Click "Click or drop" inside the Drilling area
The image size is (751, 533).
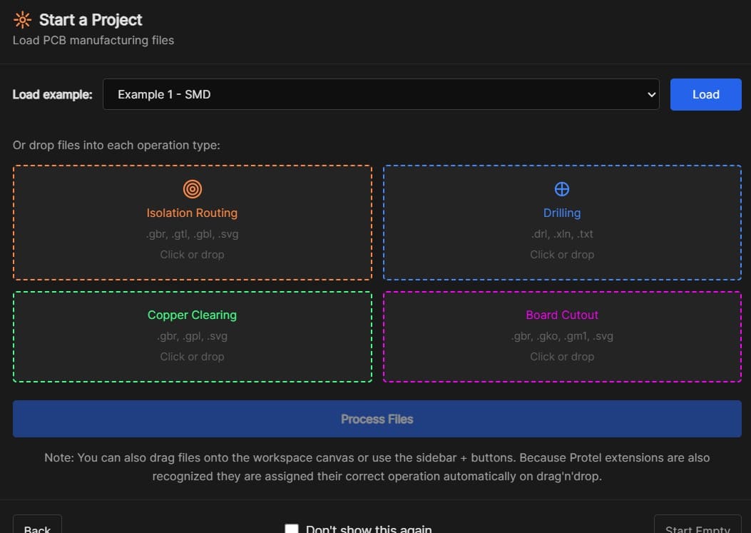pyautogui.click(x=562, y=254)
